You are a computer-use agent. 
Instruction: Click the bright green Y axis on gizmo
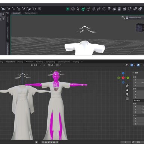[128, 78]
